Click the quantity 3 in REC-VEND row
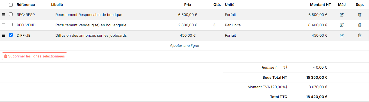The width and height of the screenshot is (369, 102). 214,25
